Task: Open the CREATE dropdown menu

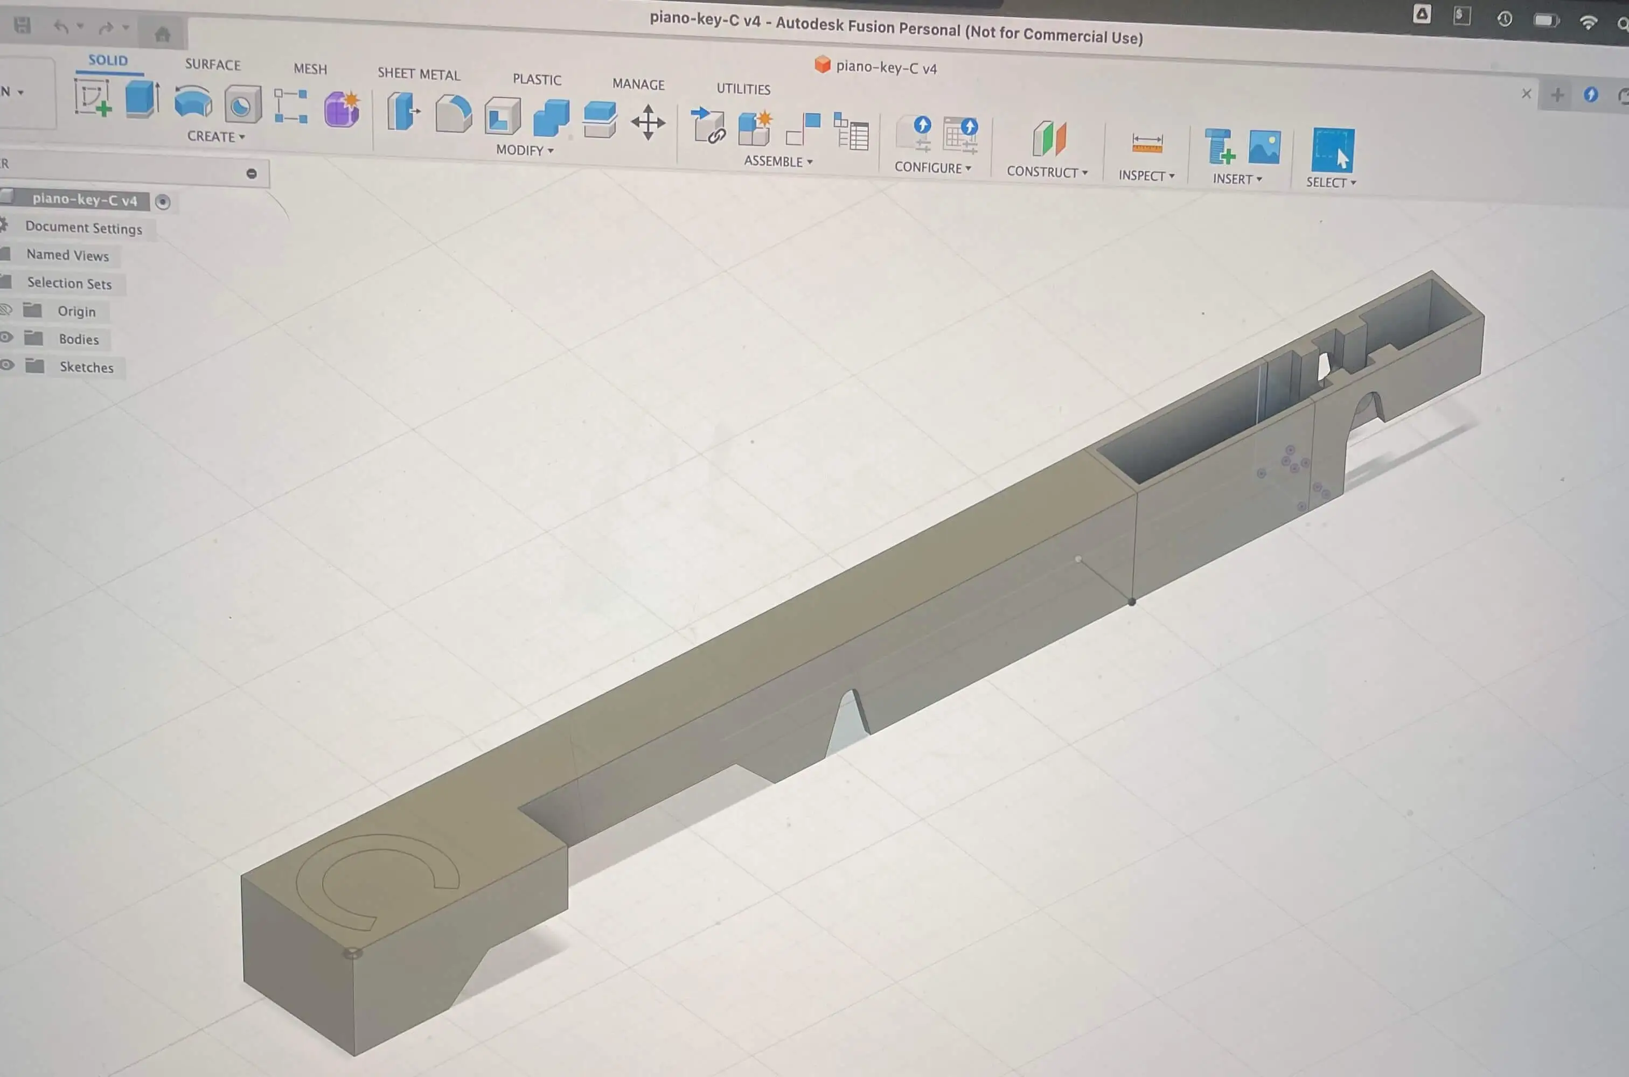Action: point(215,137)
